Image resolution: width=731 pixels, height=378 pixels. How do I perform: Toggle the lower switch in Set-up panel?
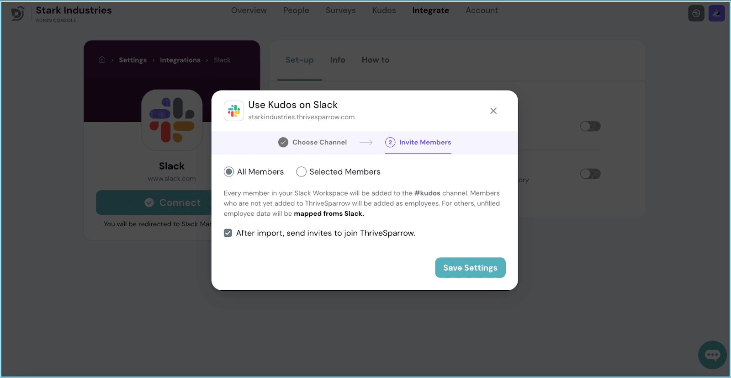590,174
